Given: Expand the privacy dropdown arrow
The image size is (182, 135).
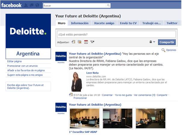Looking at the screenshot, I should 154,42.
